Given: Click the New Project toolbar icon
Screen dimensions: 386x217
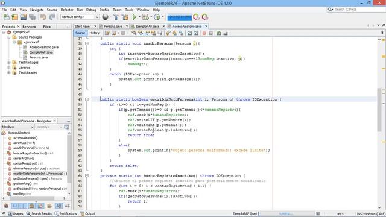Looking at the screenshot, I should [x=15, y=17].
